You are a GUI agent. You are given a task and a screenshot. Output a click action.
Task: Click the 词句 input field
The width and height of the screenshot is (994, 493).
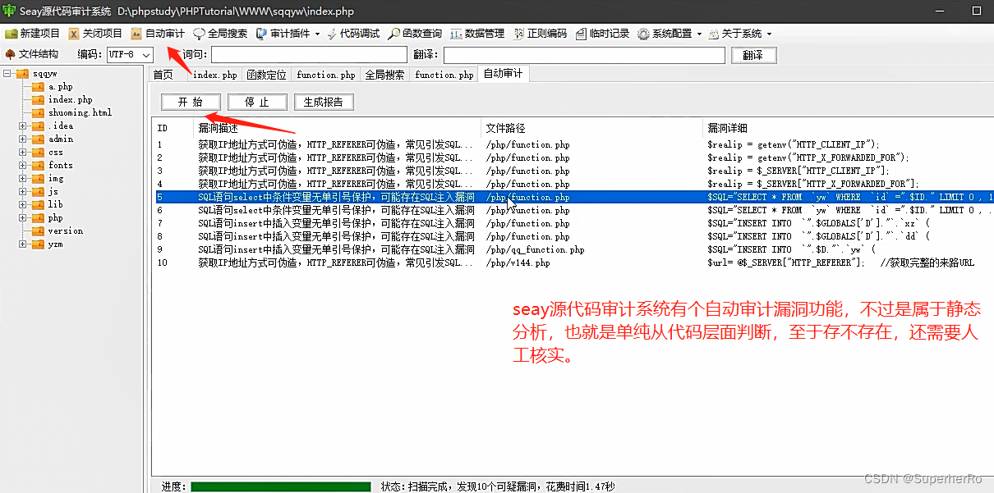[309, 55]
